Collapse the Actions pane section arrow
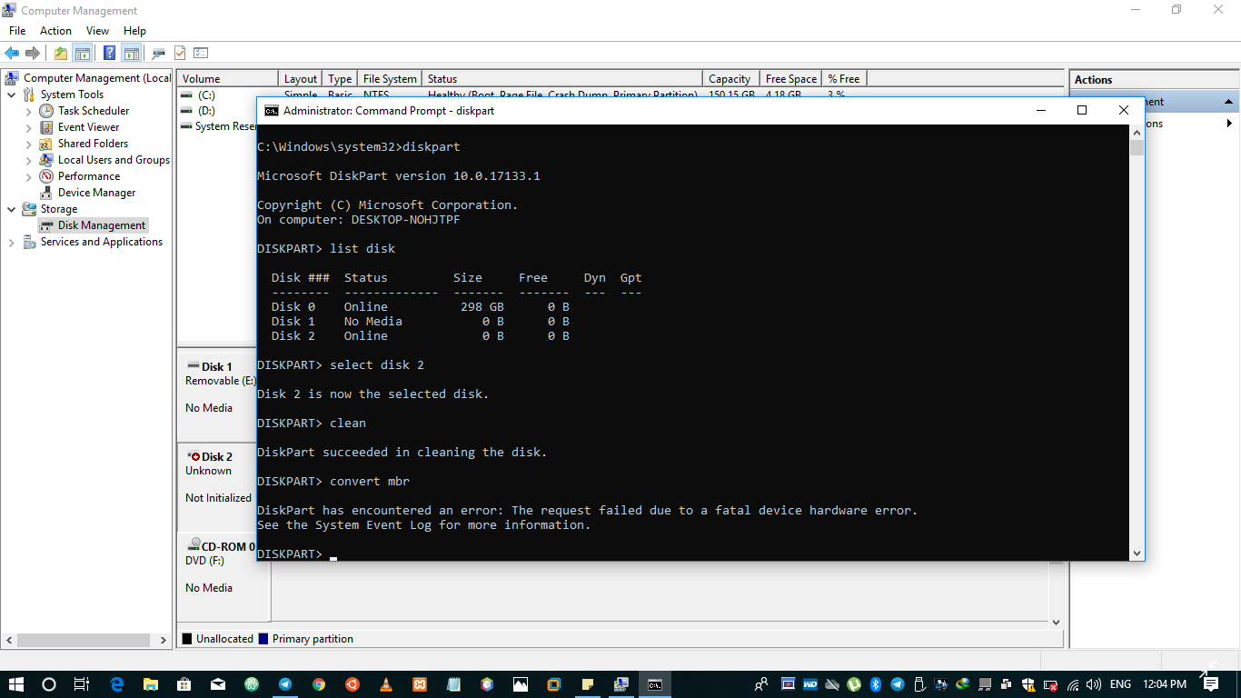Viewport: 1241px width, 698px height. 1229,102
